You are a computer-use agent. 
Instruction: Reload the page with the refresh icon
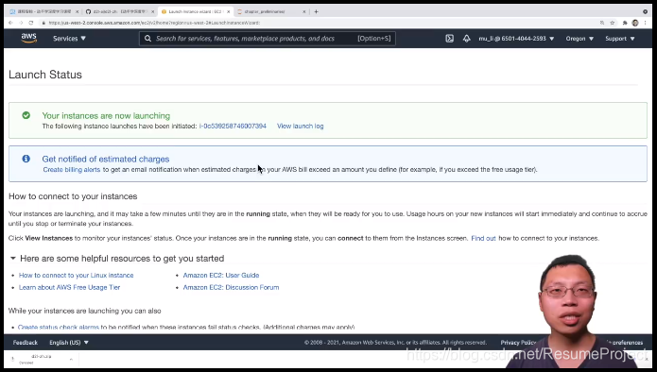pos(31,23)
